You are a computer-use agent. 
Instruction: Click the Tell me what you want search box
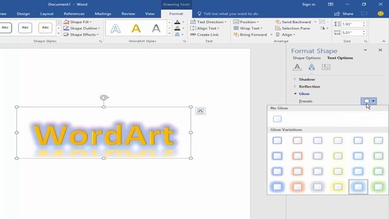(x=231, y=13)
